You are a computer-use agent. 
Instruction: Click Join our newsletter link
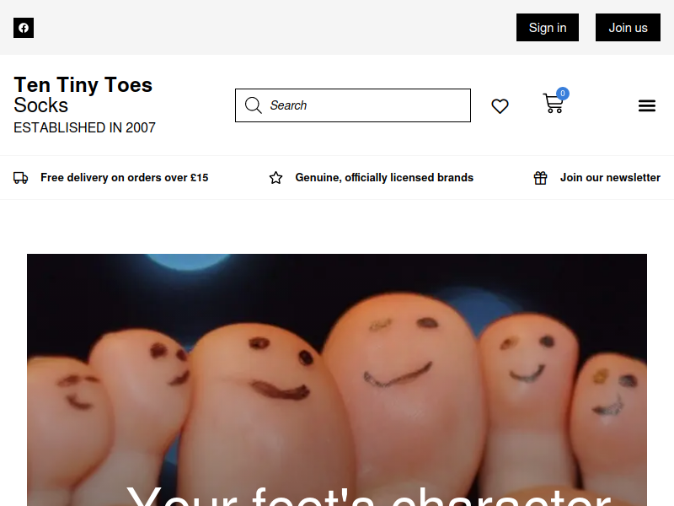[x=610, y=178]
